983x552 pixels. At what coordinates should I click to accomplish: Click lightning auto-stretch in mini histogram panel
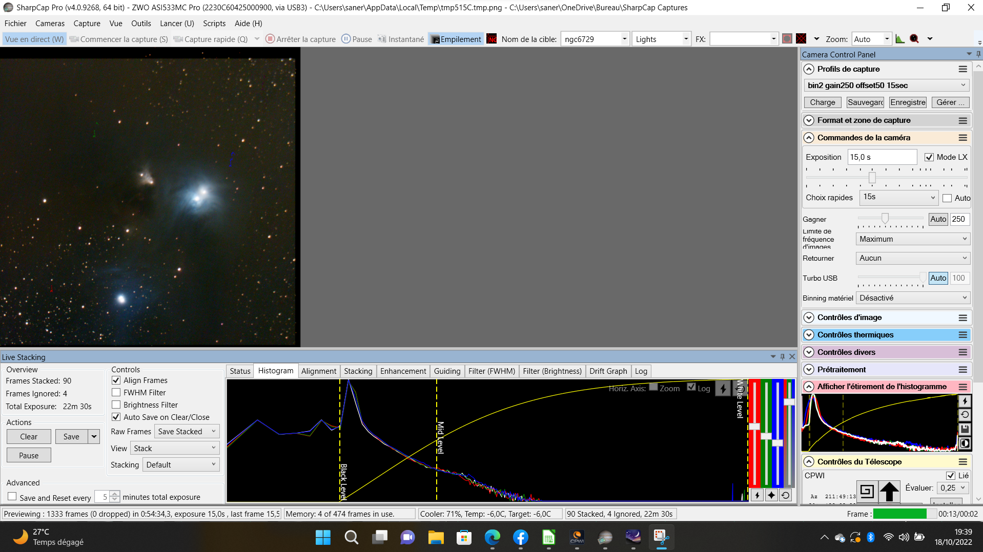965,401
